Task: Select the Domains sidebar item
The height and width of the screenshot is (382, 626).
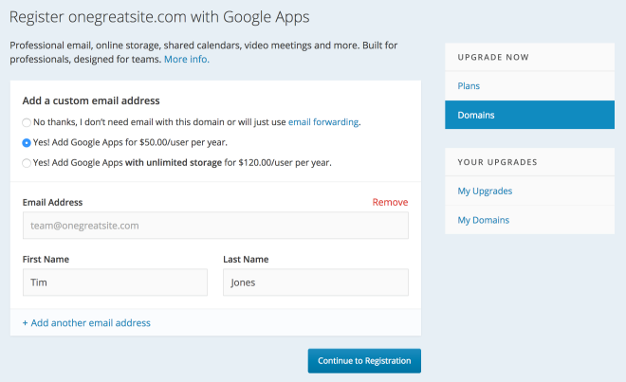Action: tap(477, 116)
